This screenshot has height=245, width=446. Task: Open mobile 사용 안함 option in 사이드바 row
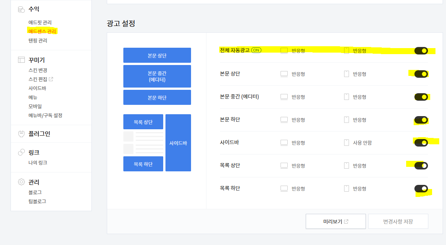point(363,143)
